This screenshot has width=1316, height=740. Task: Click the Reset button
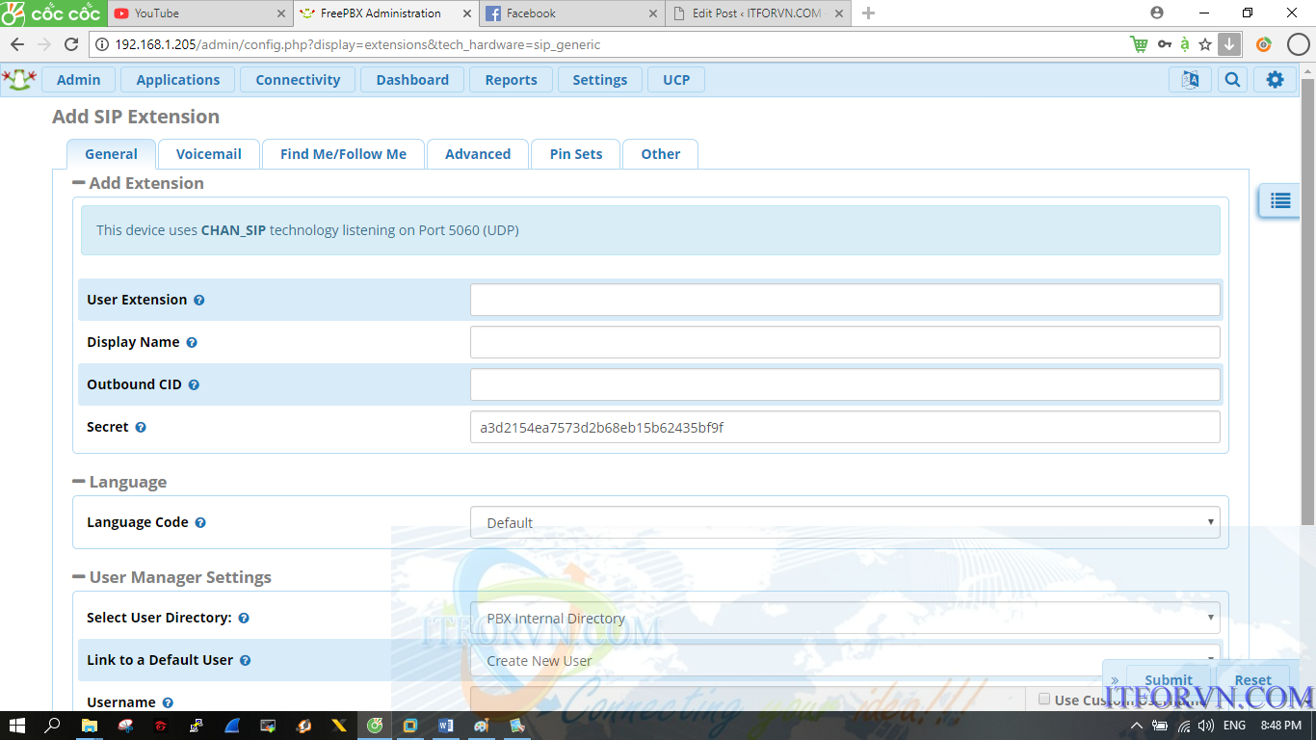(x=1252, y=679)
